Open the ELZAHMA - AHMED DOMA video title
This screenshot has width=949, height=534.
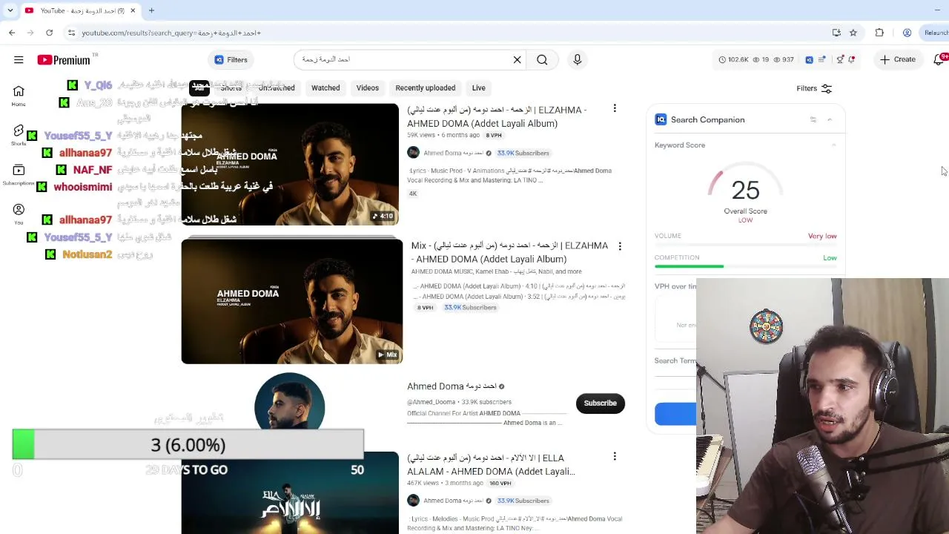pyautogui.click(x=497, y=117)
